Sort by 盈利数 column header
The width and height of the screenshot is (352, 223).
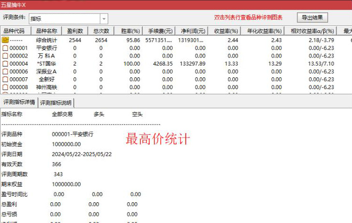coord(75,31)
